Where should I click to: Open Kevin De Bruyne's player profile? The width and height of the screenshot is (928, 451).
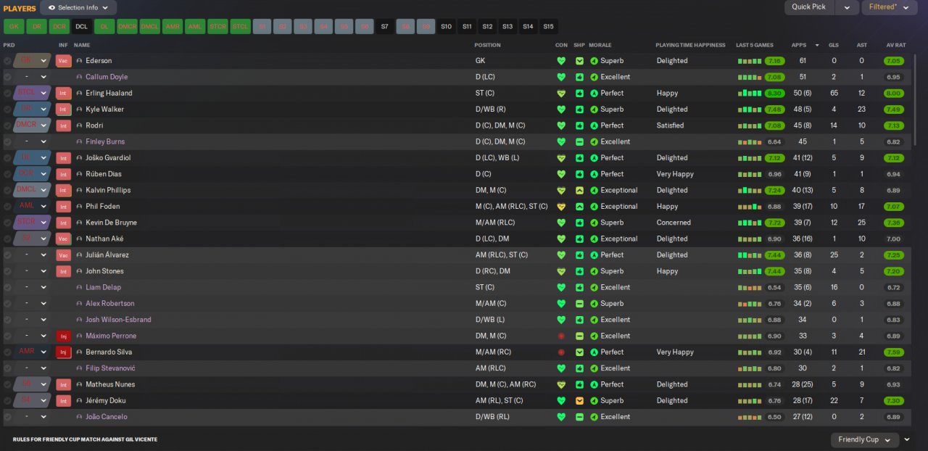tap(111, 223)
